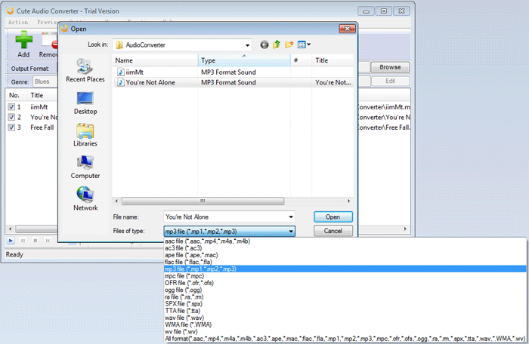The image size is (529, 344).
Task: Choose OFR file type option
Action: click(345, 283)
